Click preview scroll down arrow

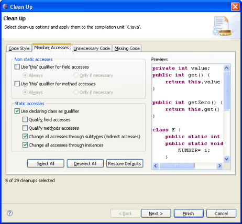point(226,159)
